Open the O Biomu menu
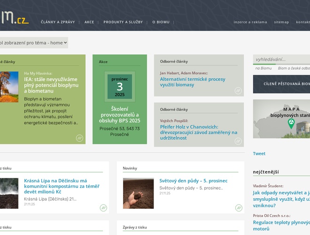310x235 pixels. click(161, 22)
